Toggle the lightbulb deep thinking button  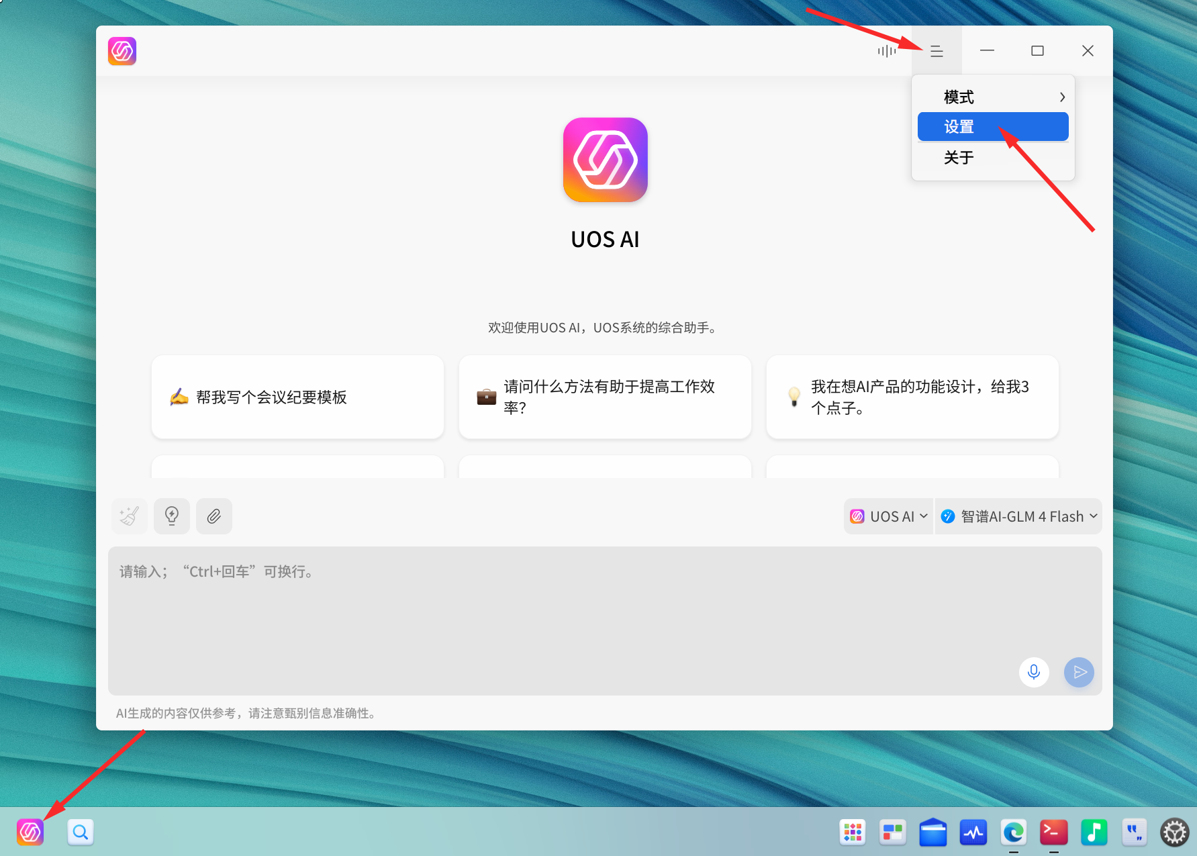[172, 516]
